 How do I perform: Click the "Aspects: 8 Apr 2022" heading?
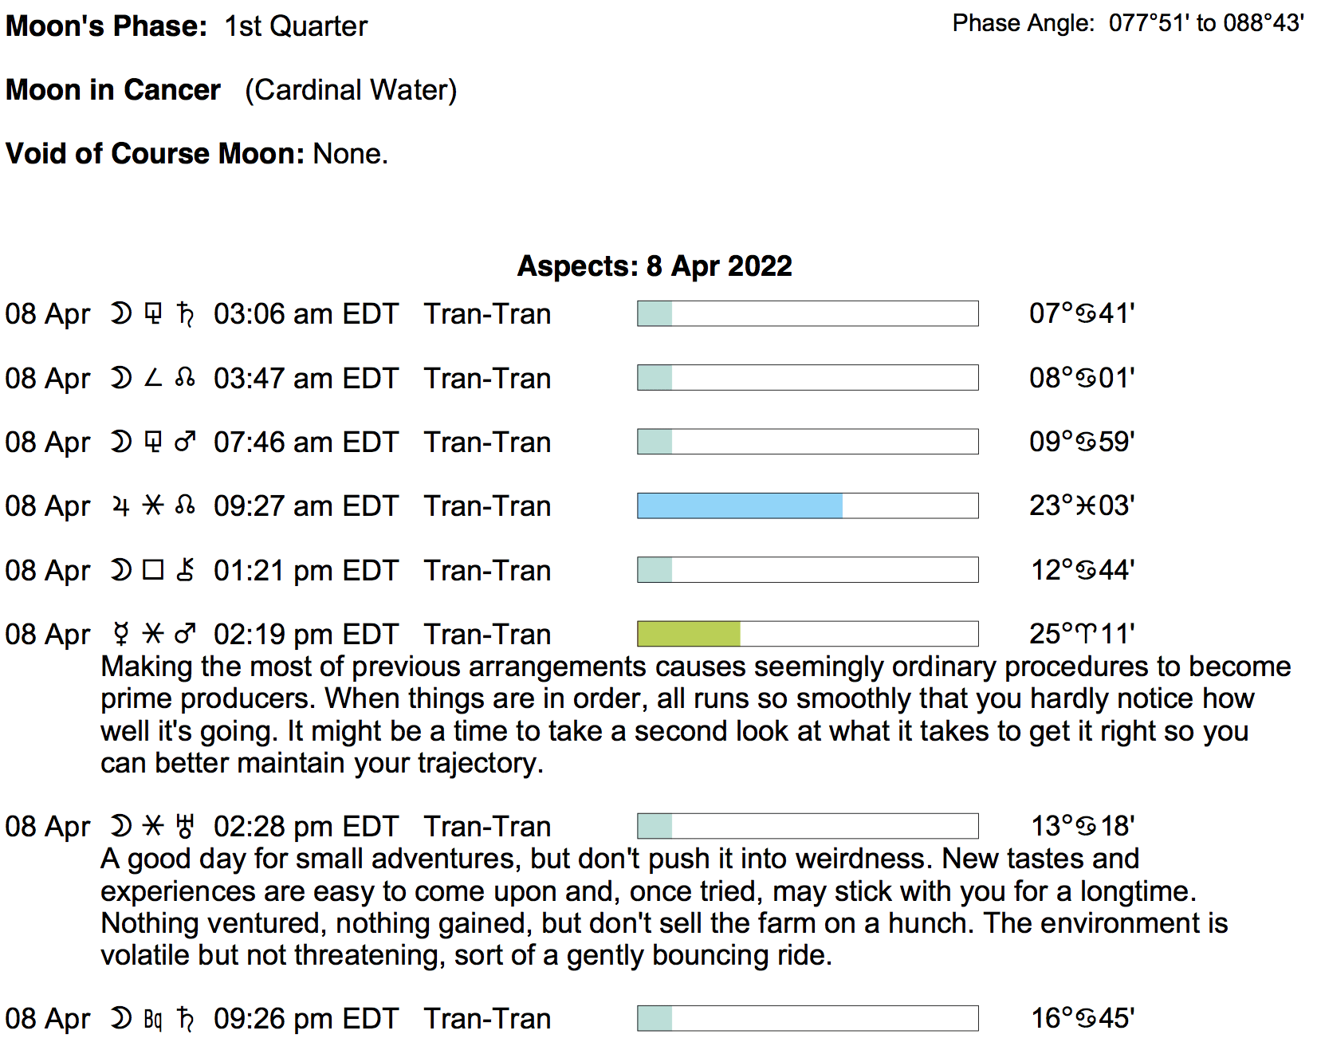655,266
